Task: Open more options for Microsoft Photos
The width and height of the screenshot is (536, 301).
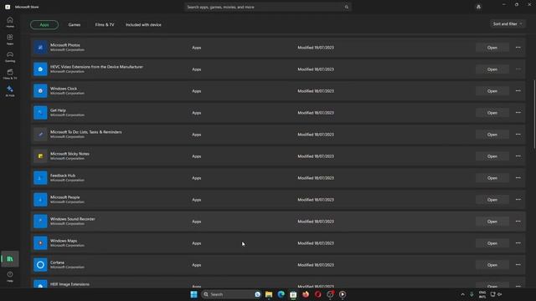Action: [x=518, y=48]
